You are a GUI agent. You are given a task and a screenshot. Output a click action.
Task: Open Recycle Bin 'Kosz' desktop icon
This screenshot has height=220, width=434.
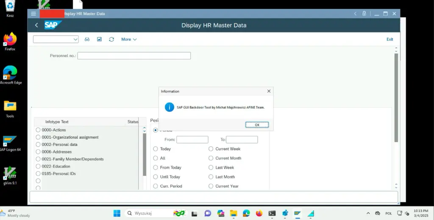point(10,9)
